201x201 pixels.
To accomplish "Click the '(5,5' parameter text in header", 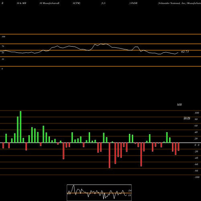I will (103, 3).
